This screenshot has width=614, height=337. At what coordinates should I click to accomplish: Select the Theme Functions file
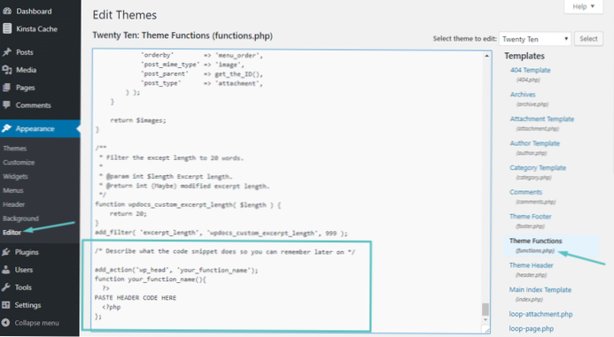[x=535, y=241]
